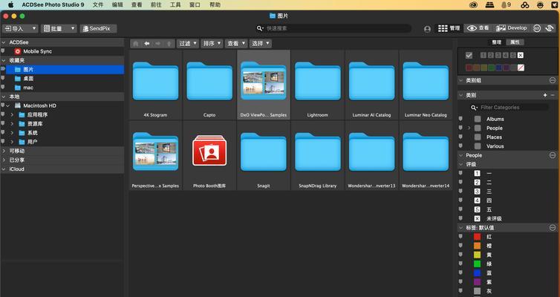Click the minus circle in 类别组 header
Viewport: 560px width, 297px height.
(552, 80)
